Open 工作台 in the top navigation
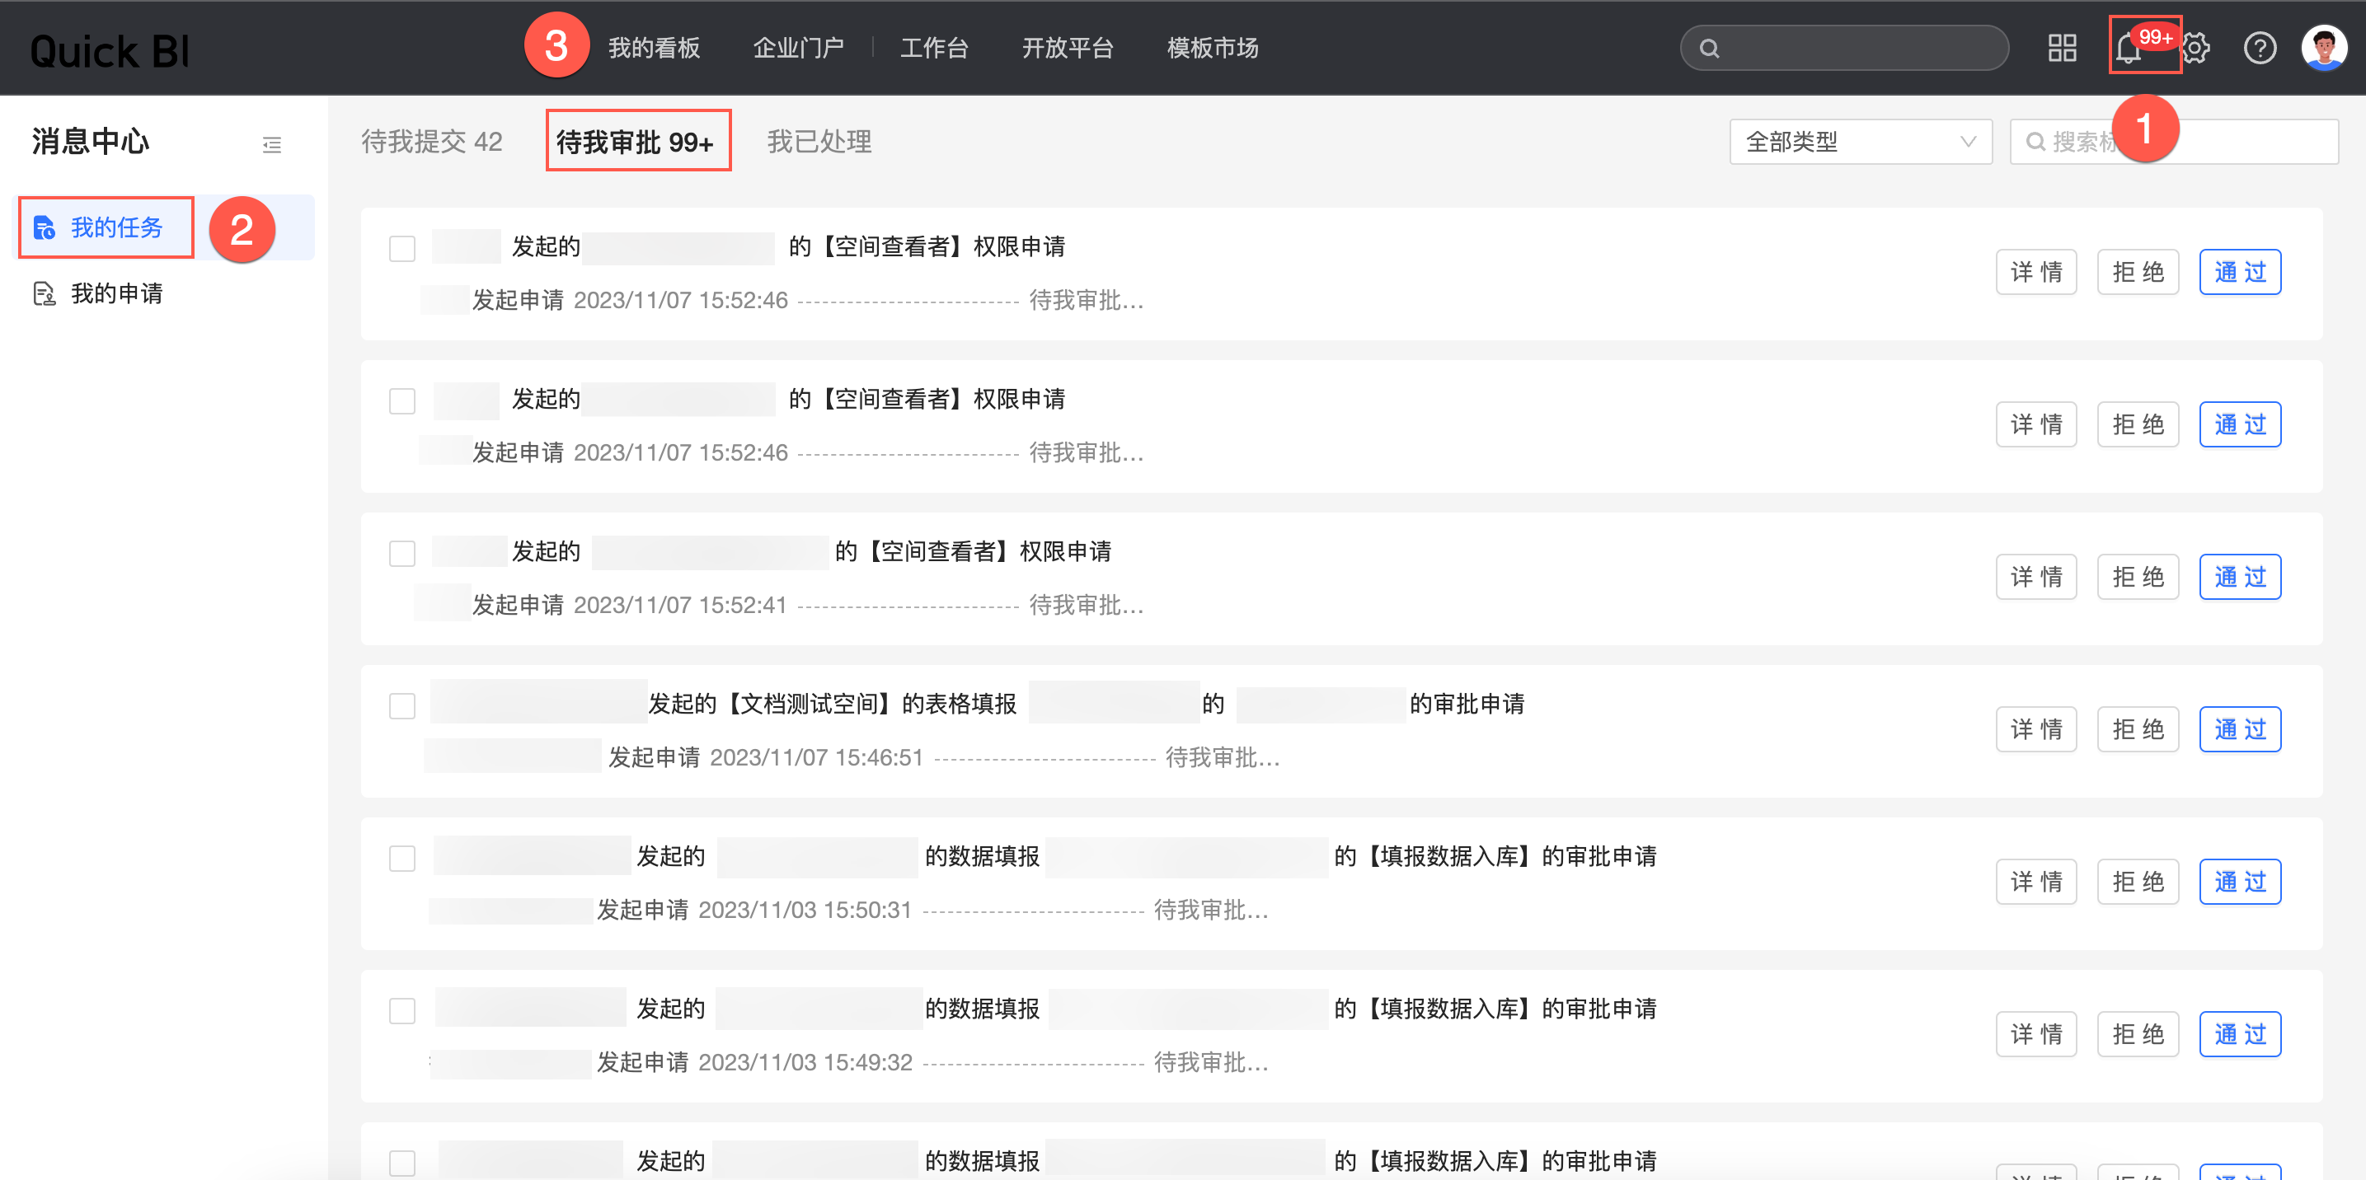 pyautogui.click(x=934, y=48)
